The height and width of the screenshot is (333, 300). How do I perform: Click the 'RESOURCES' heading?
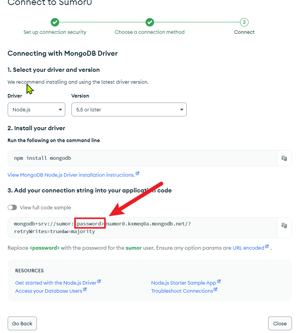pos(29,270)
